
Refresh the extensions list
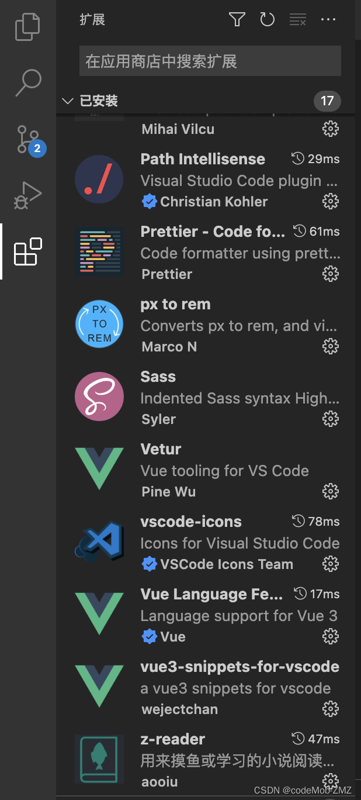(x=267, y=19)
